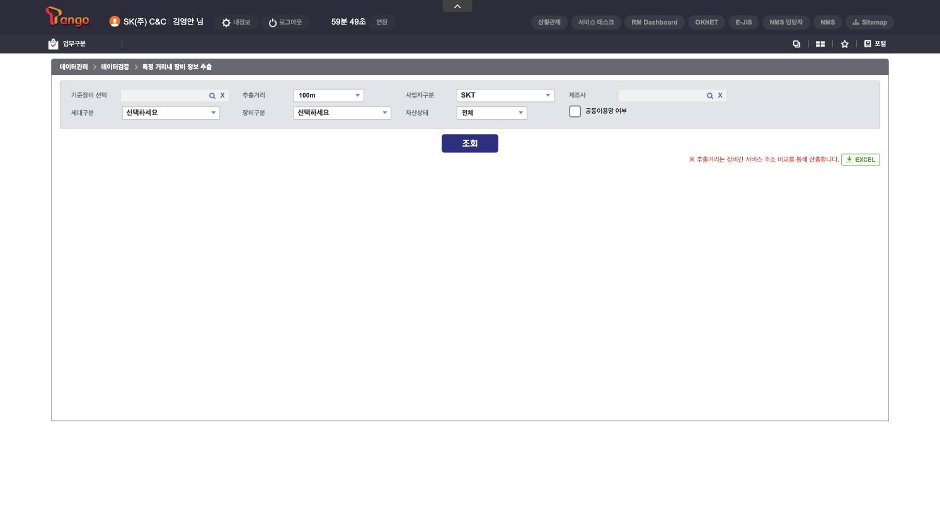
Task: Collapse the header with the up chevron
Action: (457, 6)
